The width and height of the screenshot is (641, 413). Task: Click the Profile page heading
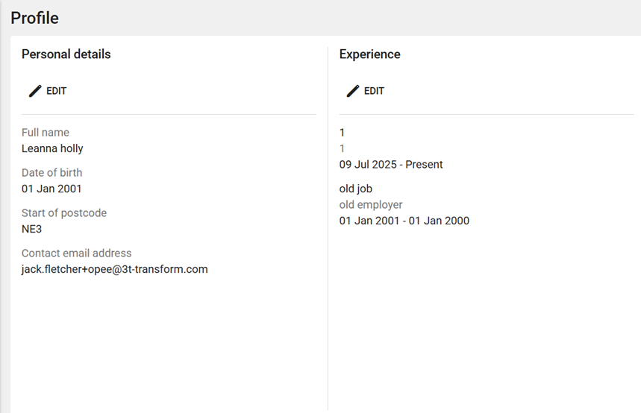point(34,18)
